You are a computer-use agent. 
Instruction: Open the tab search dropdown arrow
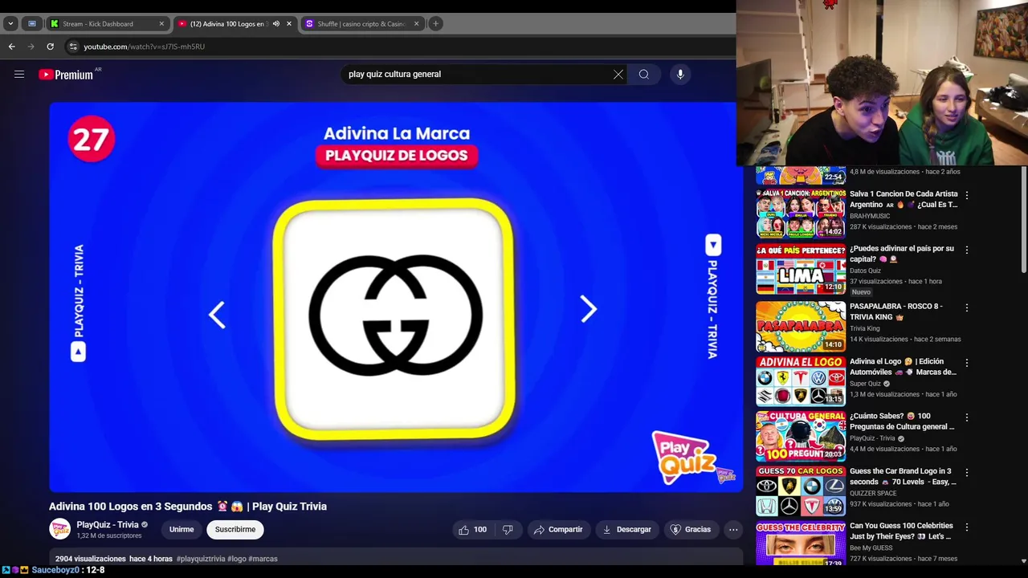pos(10,23)
